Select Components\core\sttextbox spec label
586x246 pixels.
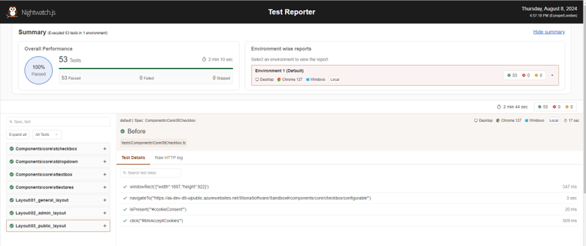coord(44,174)
